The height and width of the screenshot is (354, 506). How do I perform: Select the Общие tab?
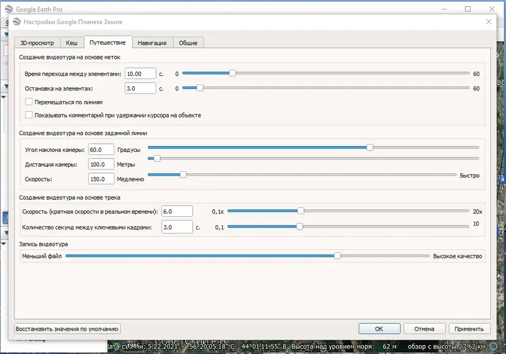click(188, 42)
